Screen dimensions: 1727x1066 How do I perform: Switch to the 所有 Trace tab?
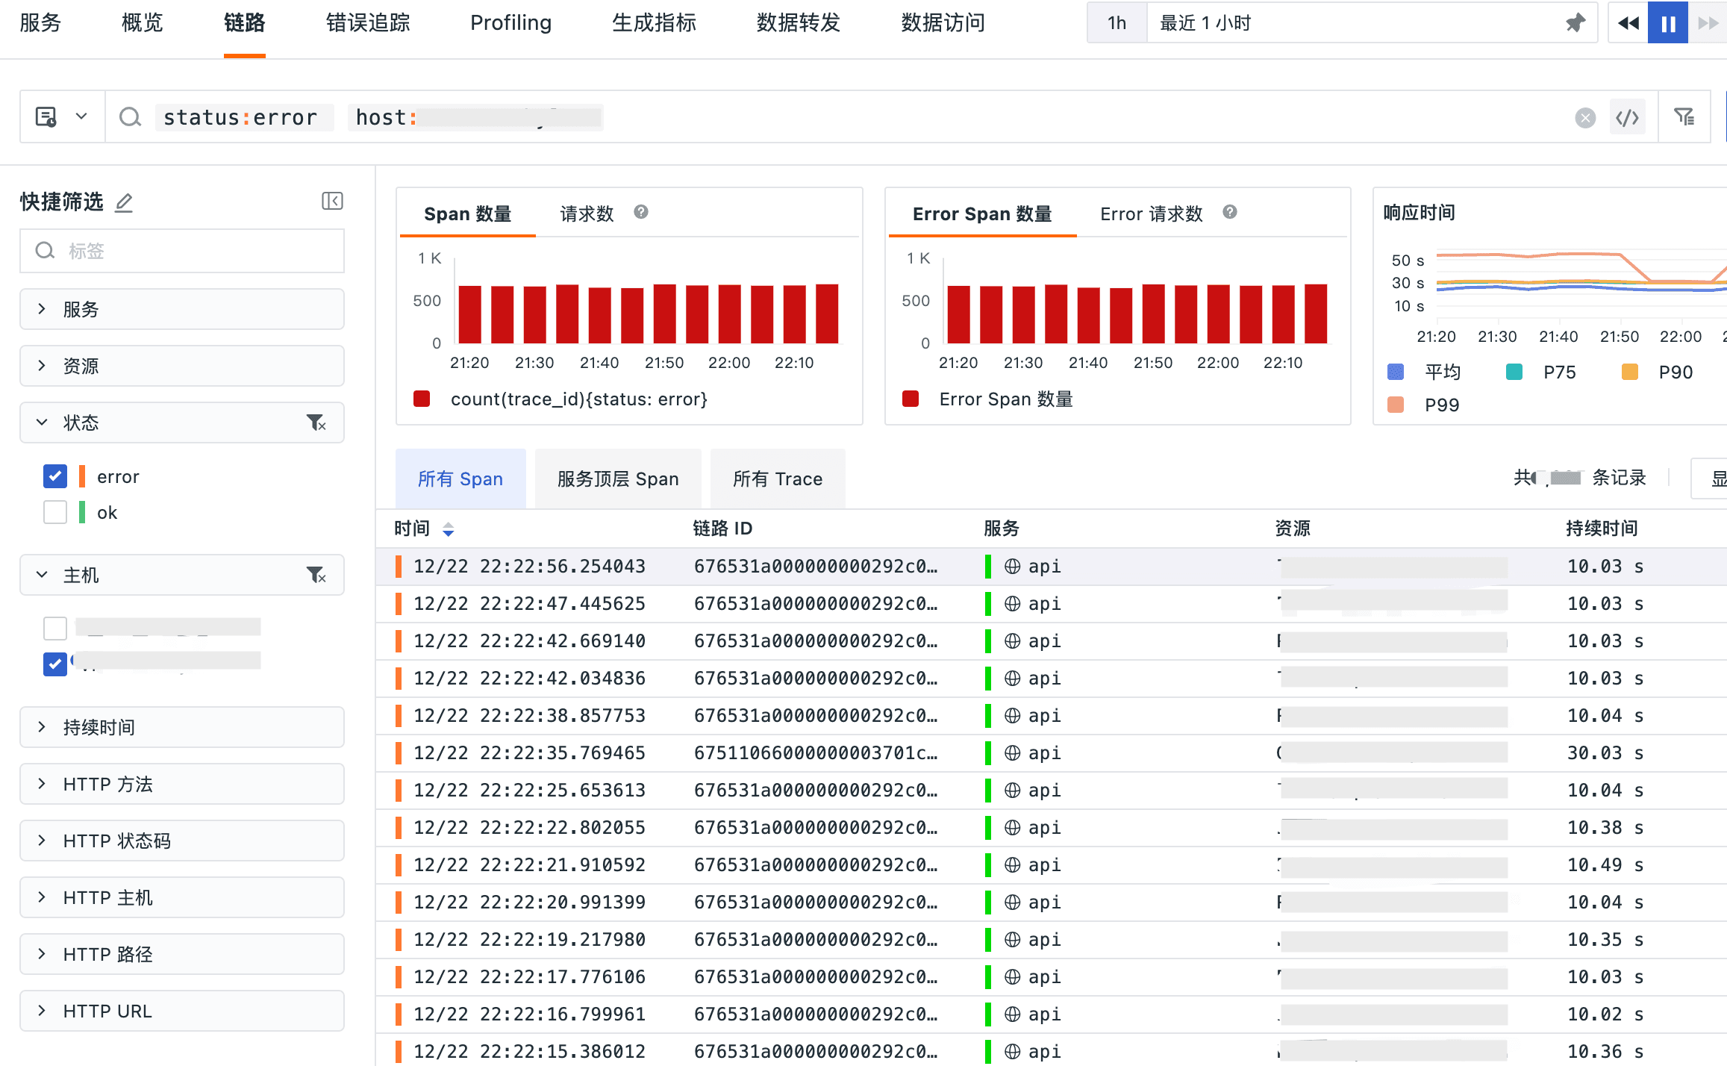(x=777, y=479)
